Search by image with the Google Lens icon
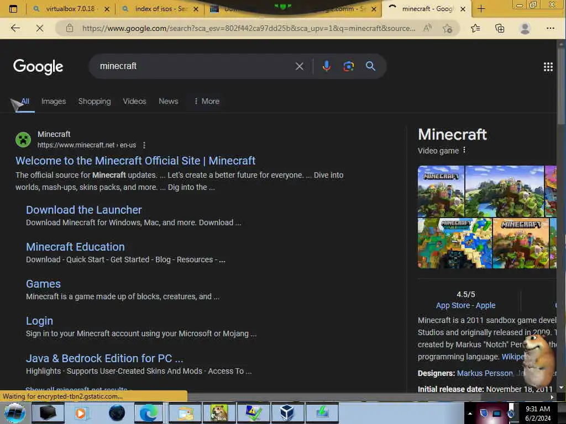The width and height of the screenshot is (566, 424). pyautogui.click(x=348, y=66)
